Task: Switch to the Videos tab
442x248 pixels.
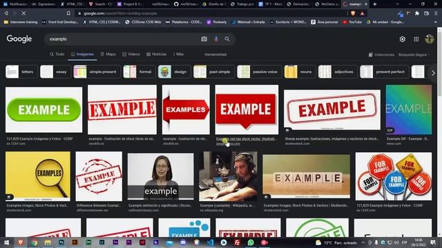Action: [x=131, y=54]
